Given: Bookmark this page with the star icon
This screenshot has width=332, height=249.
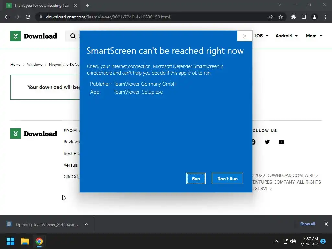Looking at the screenshot, I should coord(281,17).
